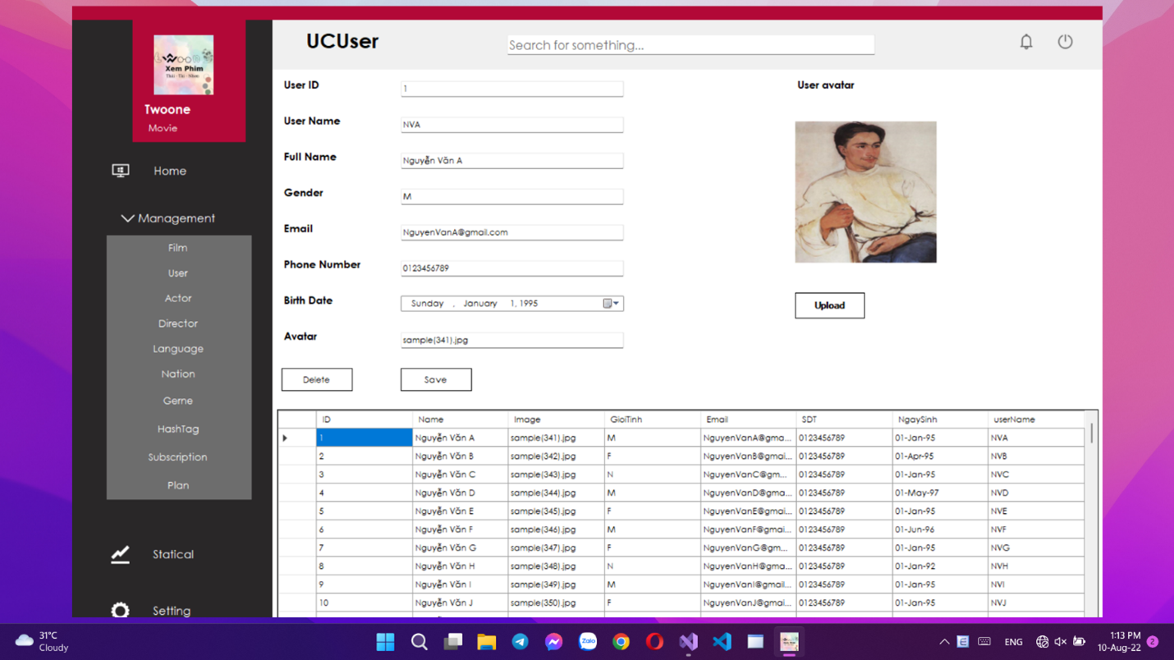Screen dimensions: 1174x660
Task: Click the Email input field
Action: pyautogui.click(x=512, y=232)
